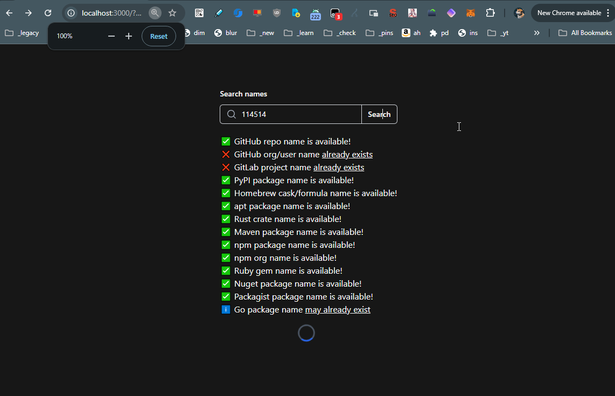
Task: Reload the localhost page
Action: [x=48, y=13]
